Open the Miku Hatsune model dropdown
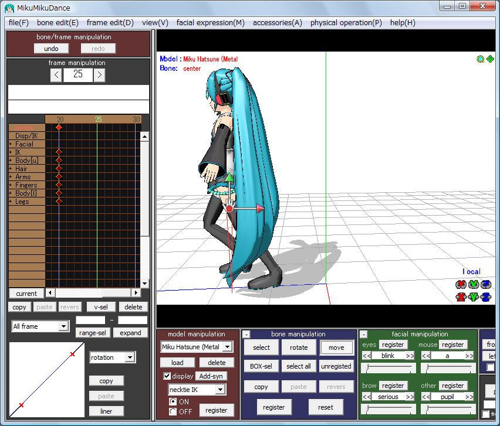This screenshot has width=500, height=426. pos(227,347)
